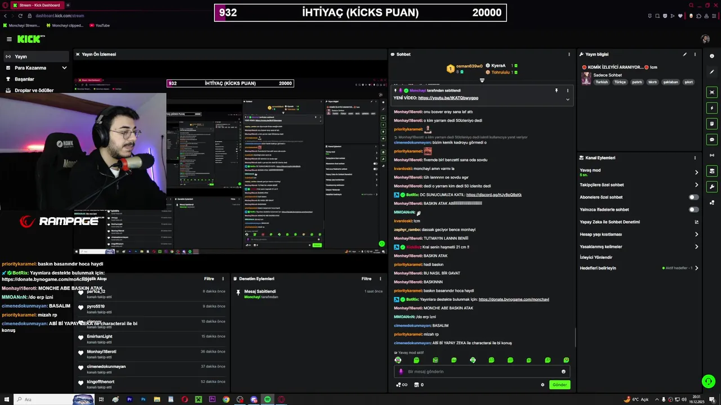
Task: Toggle the notes panel icon in rail
Action: click(x=712, y=124)
